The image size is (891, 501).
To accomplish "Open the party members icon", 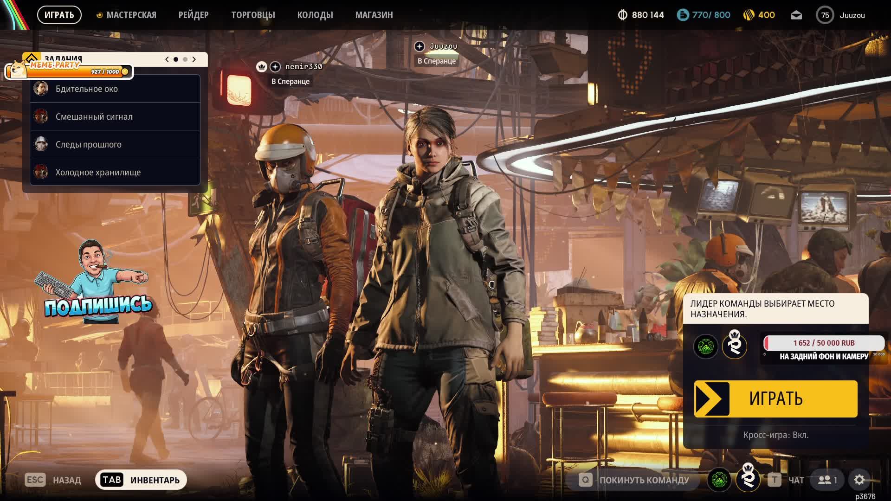I will pyautogui.click(x=827, y=480).
